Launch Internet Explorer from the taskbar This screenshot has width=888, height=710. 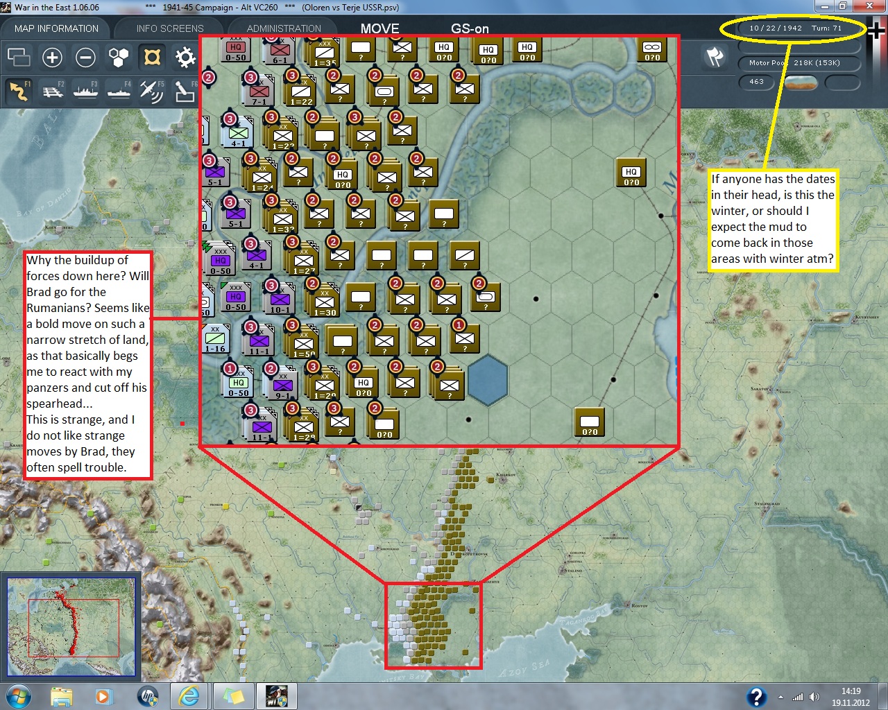tap(189, 696)
